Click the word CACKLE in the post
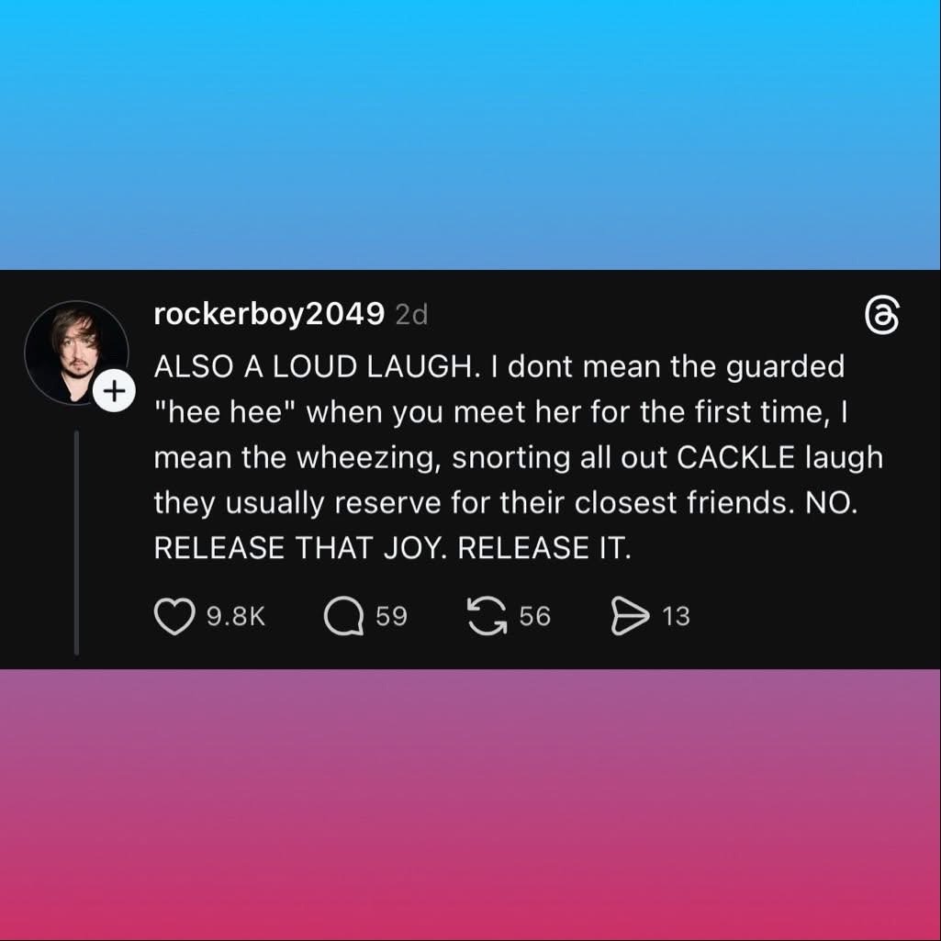Image resolution: width=941 pixels, height=941 pixels. 736,457
